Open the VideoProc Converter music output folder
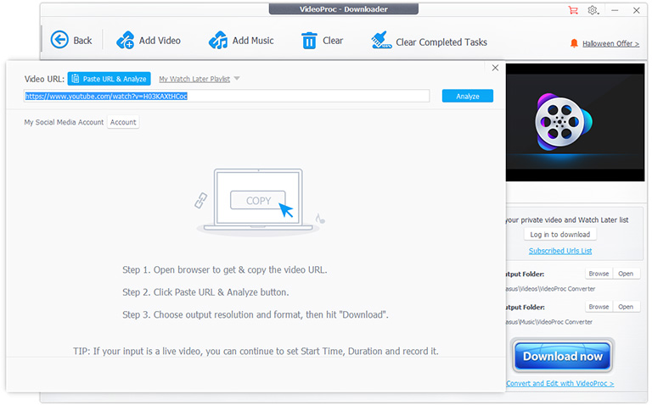This screenshot has height=405, width=652. (626, 307)
